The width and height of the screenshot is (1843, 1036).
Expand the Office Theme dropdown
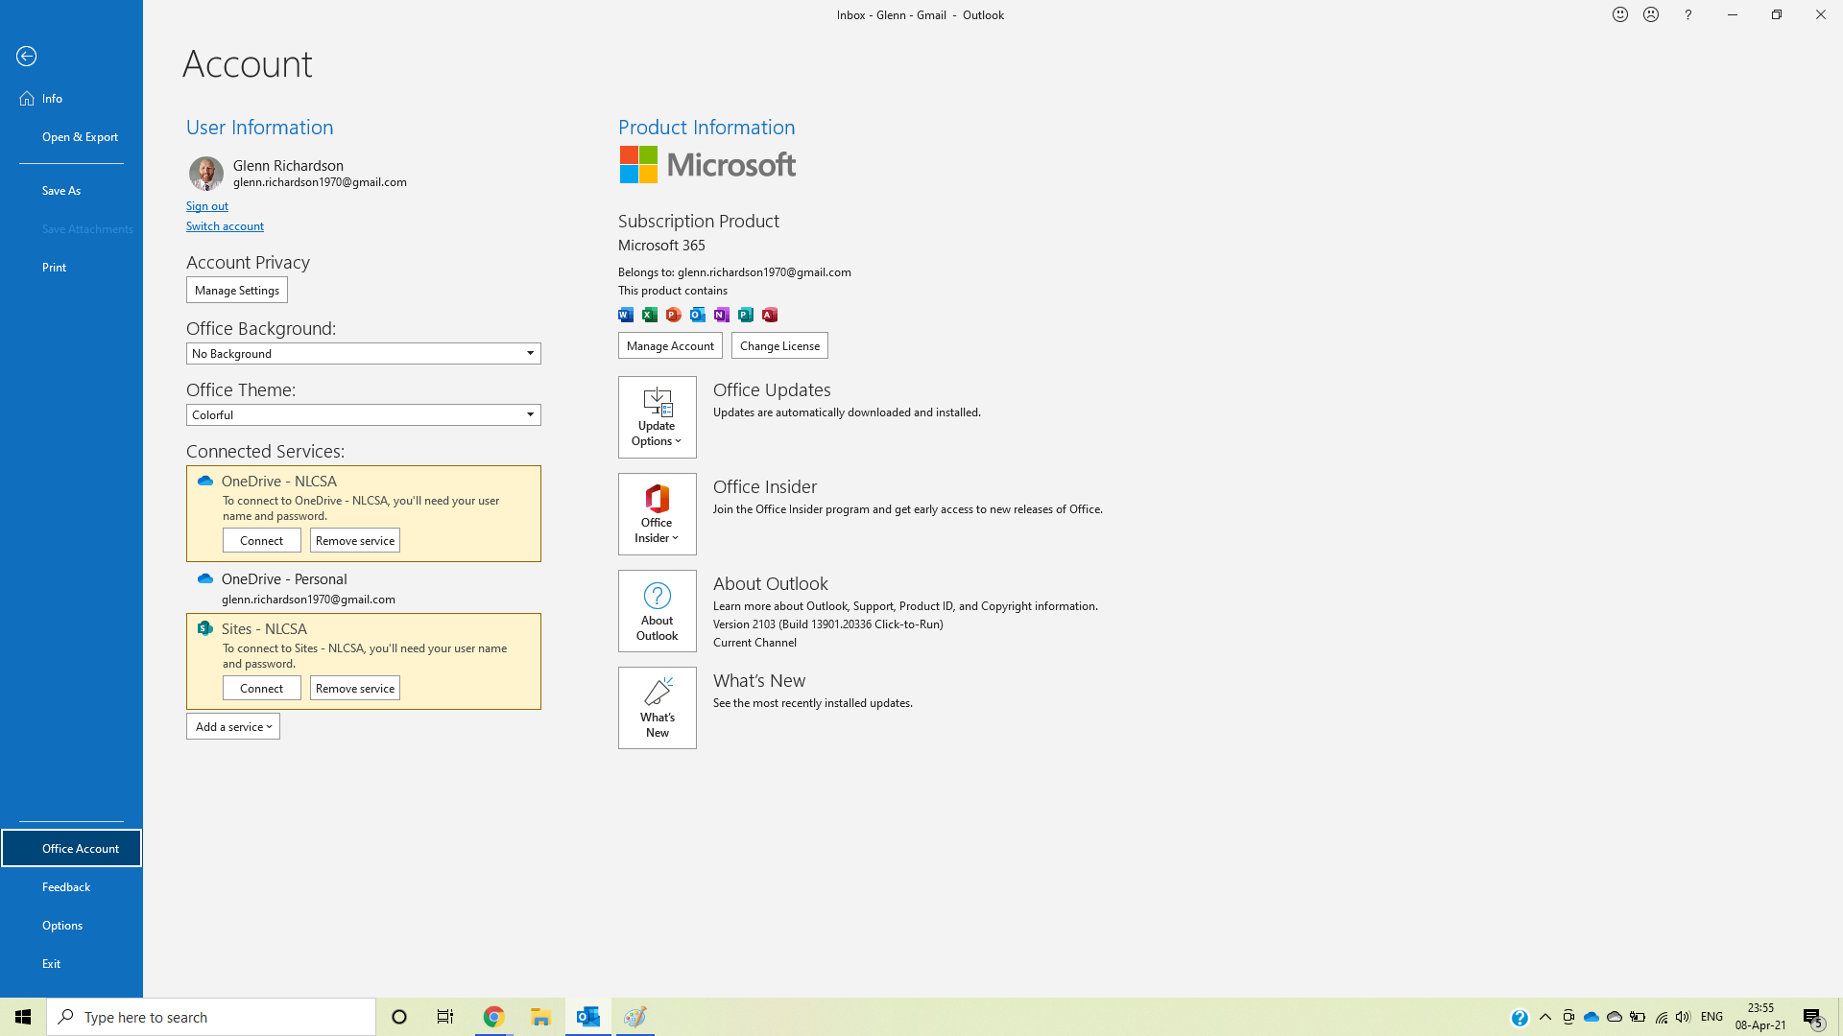pyautogui.click(x=364, y=415)
